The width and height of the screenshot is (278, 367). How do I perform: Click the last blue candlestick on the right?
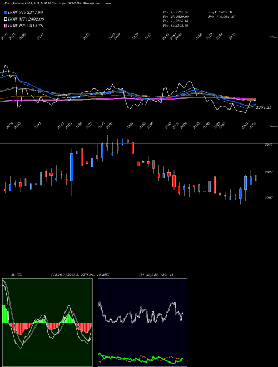point(256,177)
